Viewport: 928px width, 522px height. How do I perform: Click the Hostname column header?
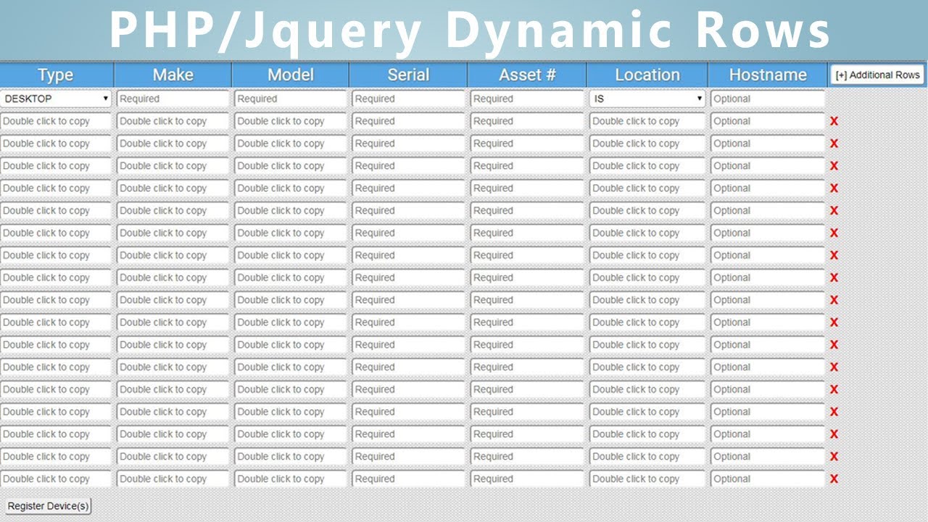tap(768, 75)
